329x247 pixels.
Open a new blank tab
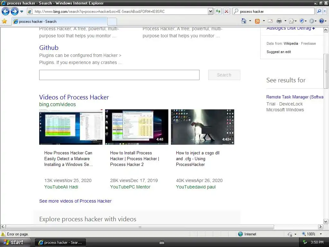[x=112, y=22]
